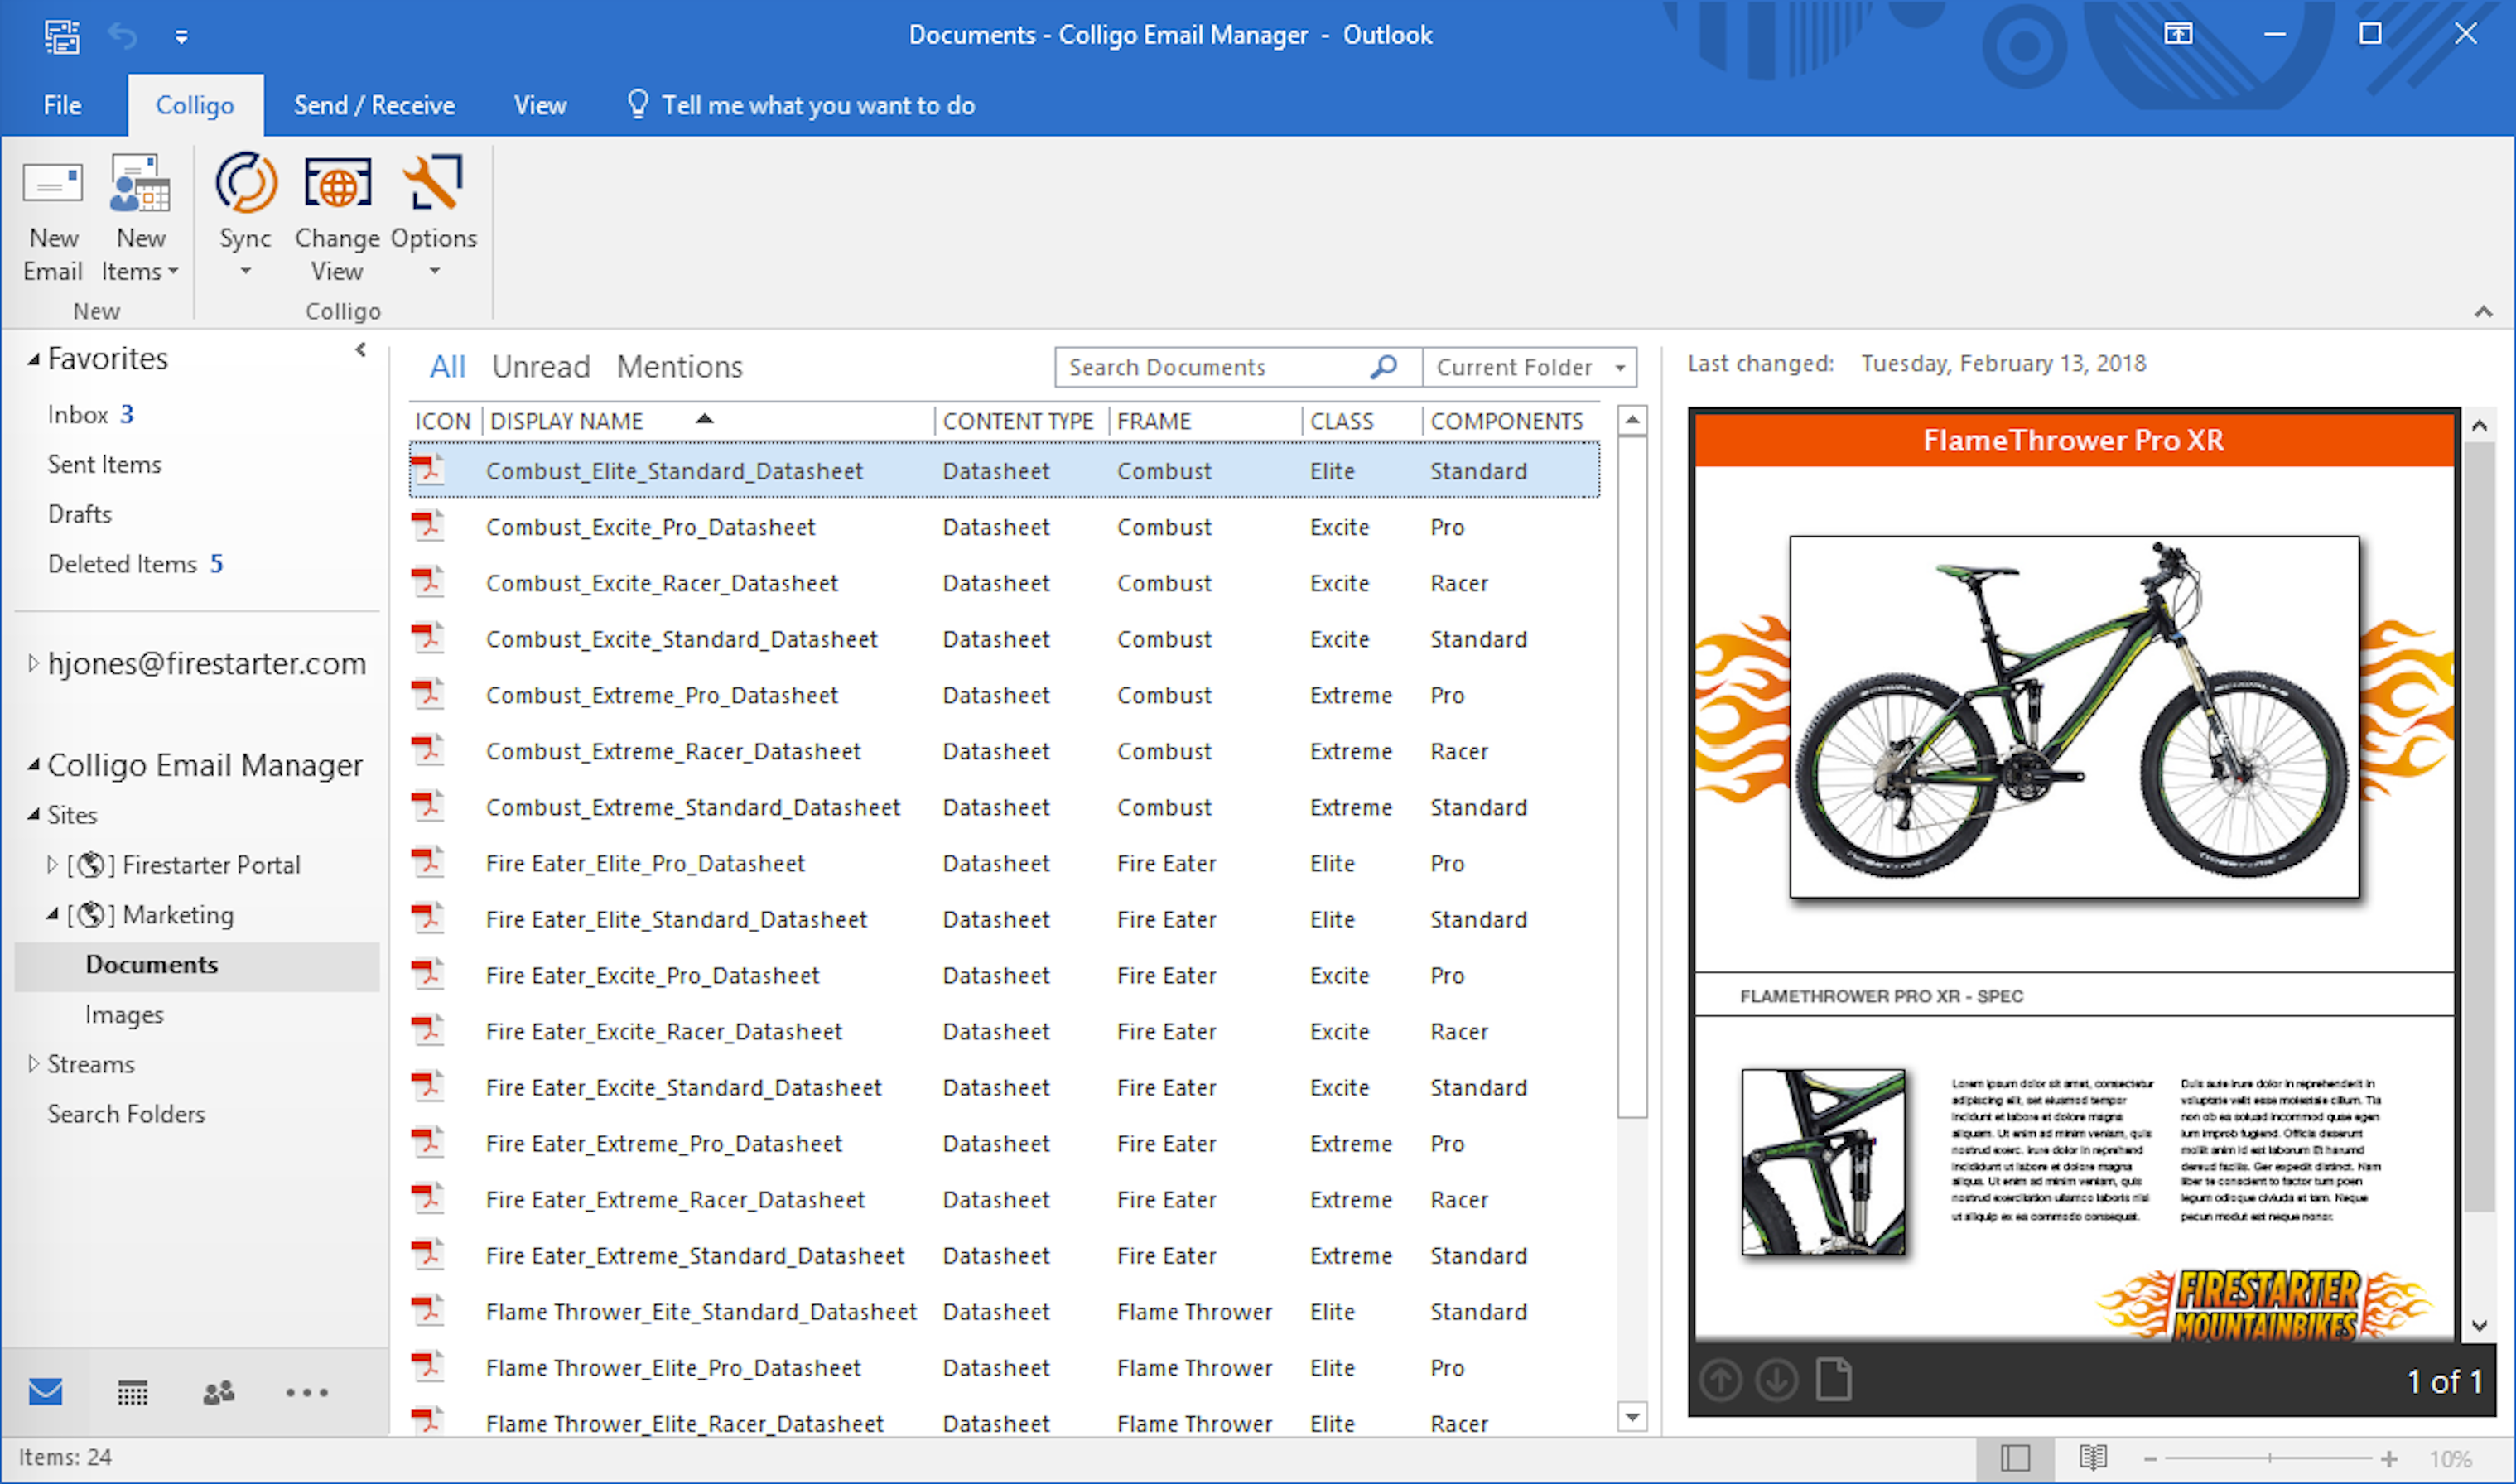Open the Colligo ribbon tab
2516x1484 pixels.
point(194,104)
